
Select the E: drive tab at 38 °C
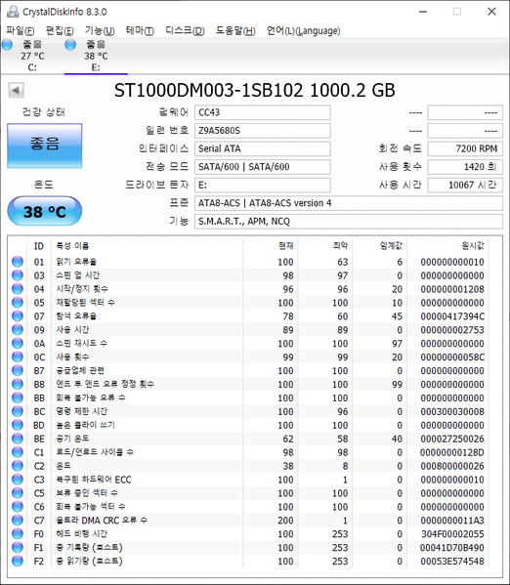pyautogui.click(x=96, y=56)
